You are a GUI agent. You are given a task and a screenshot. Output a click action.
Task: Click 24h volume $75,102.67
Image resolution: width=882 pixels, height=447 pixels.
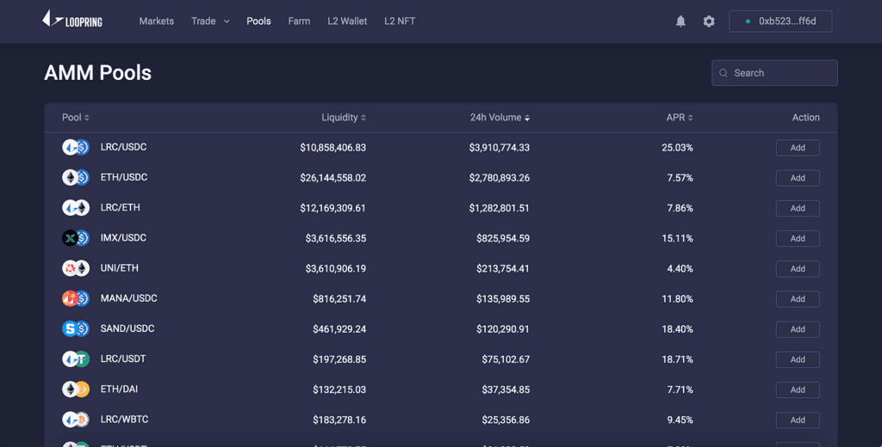tap(506, 360)
